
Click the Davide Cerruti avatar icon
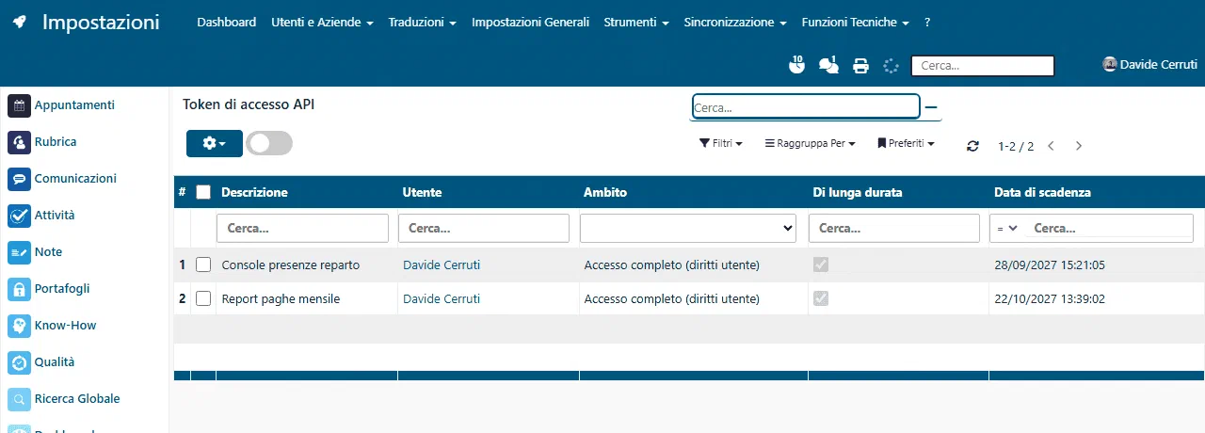(x=1110, y=64)
